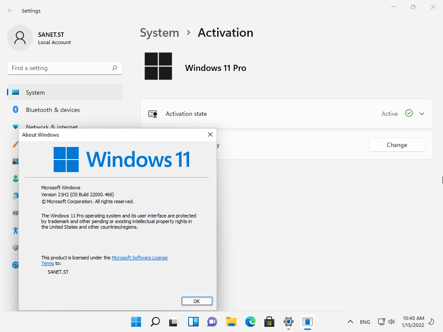Image resolution: width=443 pixels, height=332 pixels.
Task: Click the back arrow in Settings
Action: point(10,10)
